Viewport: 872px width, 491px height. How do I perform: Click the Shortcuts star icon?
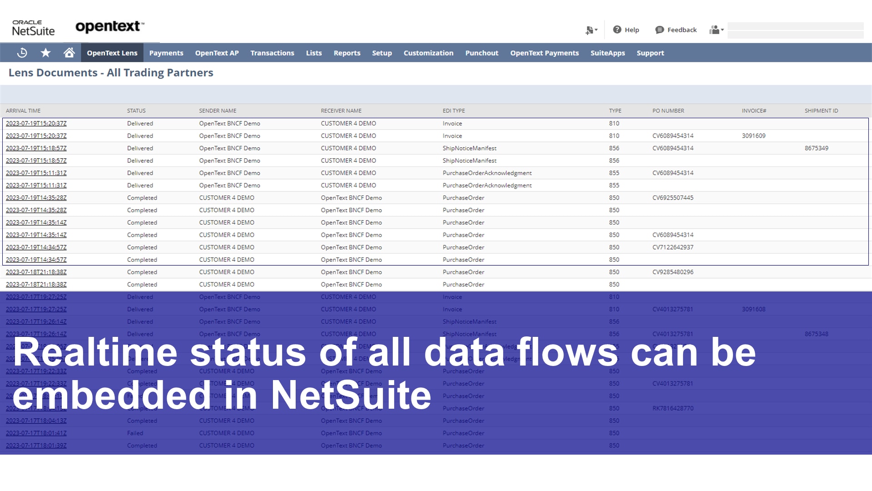45,53
